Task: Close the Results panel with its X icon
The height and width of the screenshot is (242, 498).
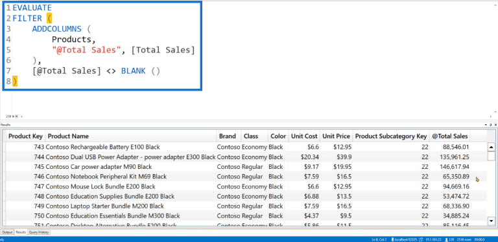Action: 496,125
